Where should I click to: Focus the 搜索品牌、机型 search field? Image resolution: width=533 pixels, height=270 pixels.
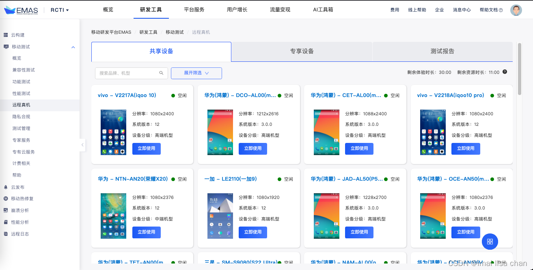(131, 73)
